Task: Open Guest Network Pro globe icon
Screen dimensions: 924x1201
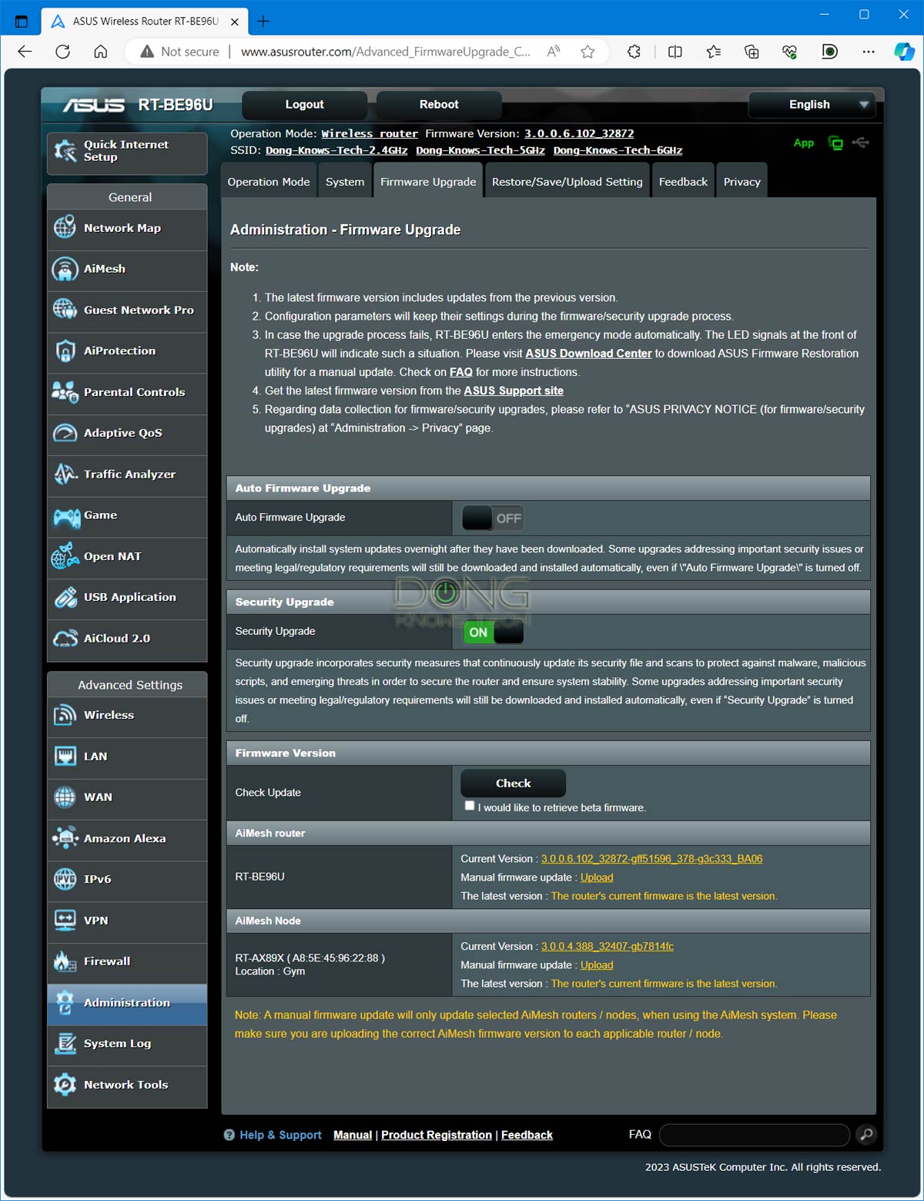Action: (x=65, y=310)
